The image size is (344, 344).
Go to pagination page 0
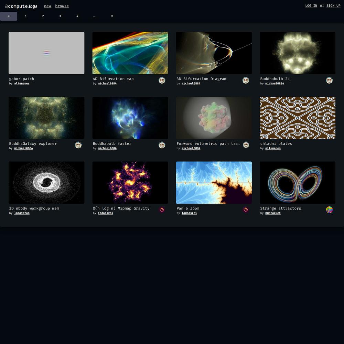(9, 16)
